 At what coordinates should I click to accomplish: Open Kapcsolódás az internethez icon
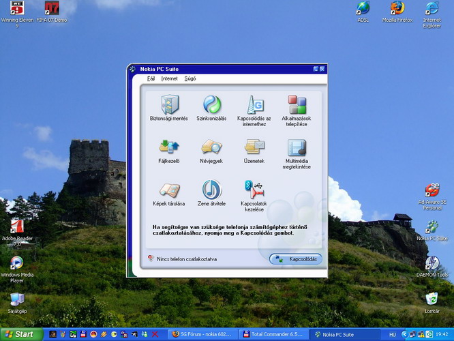(x=254, y=105)
